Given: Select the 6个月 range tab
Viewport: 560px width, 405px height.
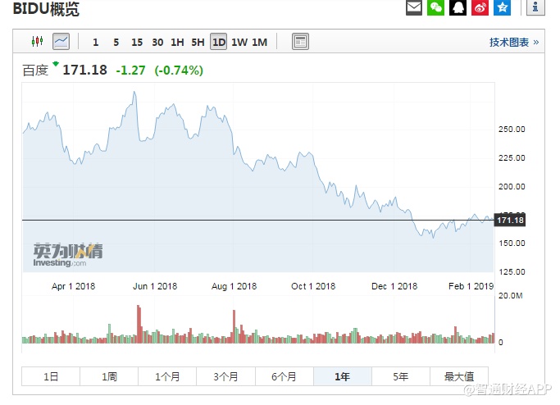Looking at the screenshot, I should click(x=285, y=376).
